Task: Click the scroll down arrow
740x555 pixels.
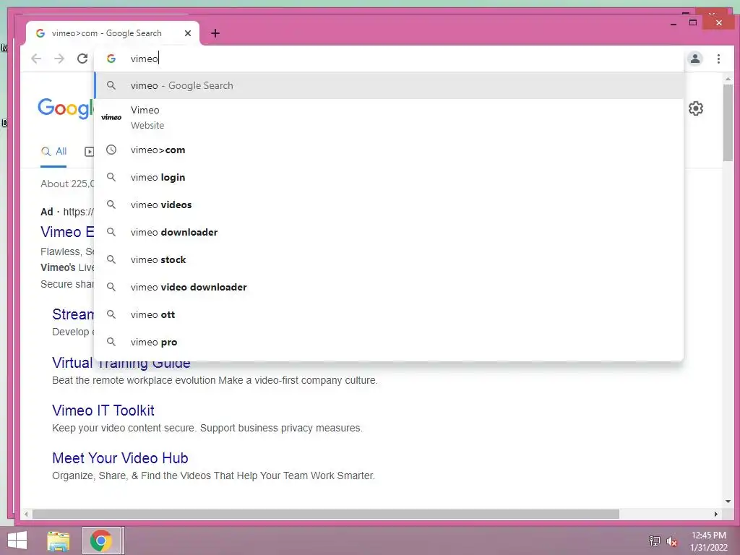Action: [728, 502]
